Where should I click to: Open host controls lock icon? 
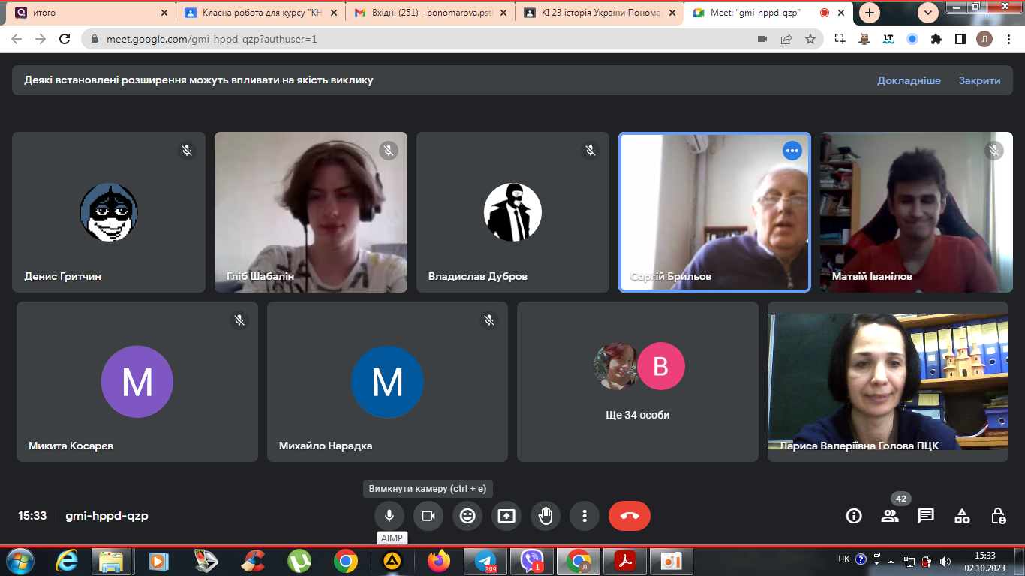point(998,516)
